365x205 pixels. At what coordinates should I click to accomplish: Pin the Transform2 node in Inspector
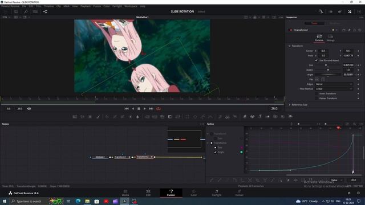click(x=349, y=30)
